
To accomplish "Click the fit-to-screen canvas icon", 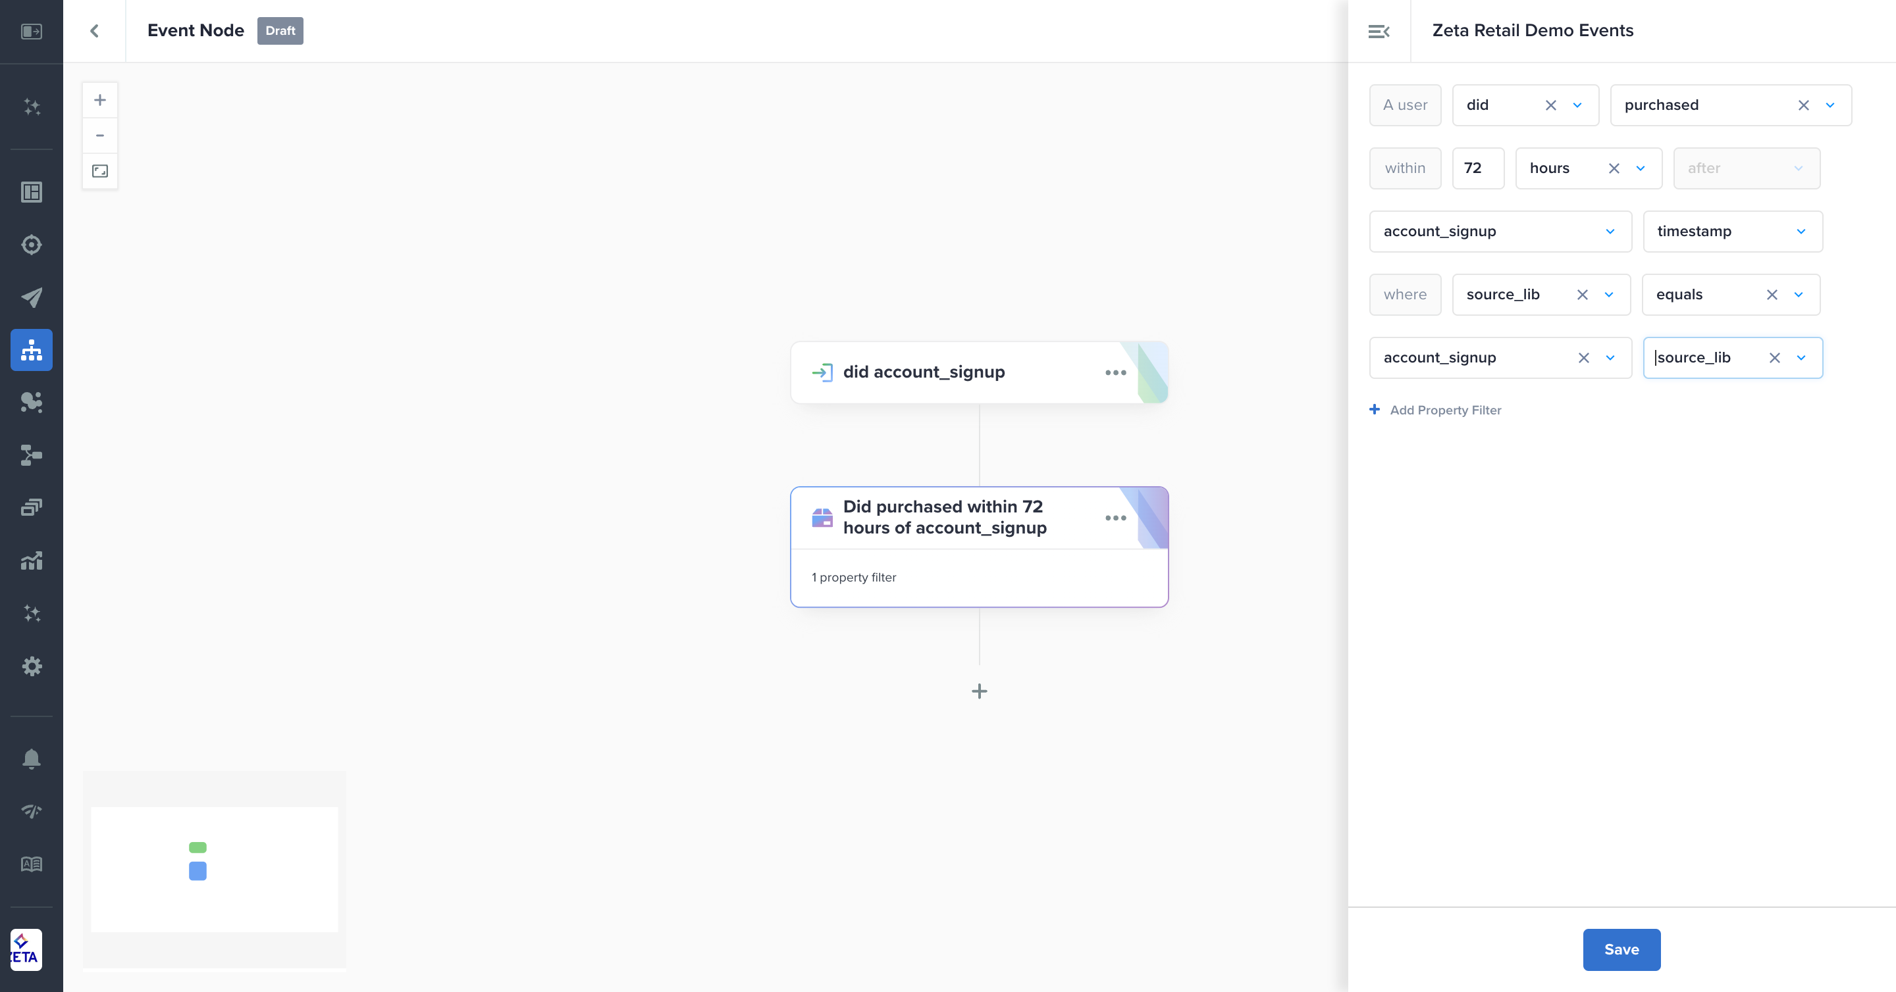I will 100,170.
